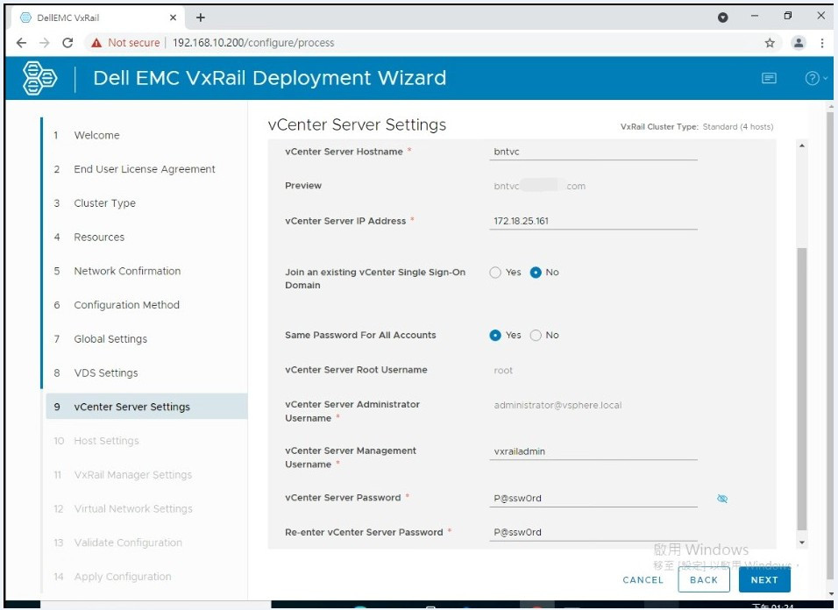Open the browser profile avatar icon

[x=799, y=43]
